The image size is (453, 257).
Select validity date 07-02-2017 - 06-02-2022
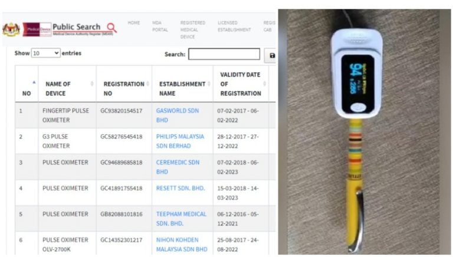point(238,115)
